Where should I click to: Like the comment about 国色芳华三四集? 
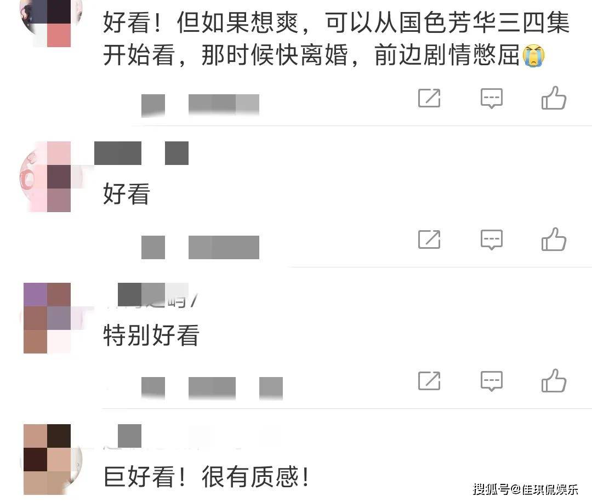[x=554, y=98]
